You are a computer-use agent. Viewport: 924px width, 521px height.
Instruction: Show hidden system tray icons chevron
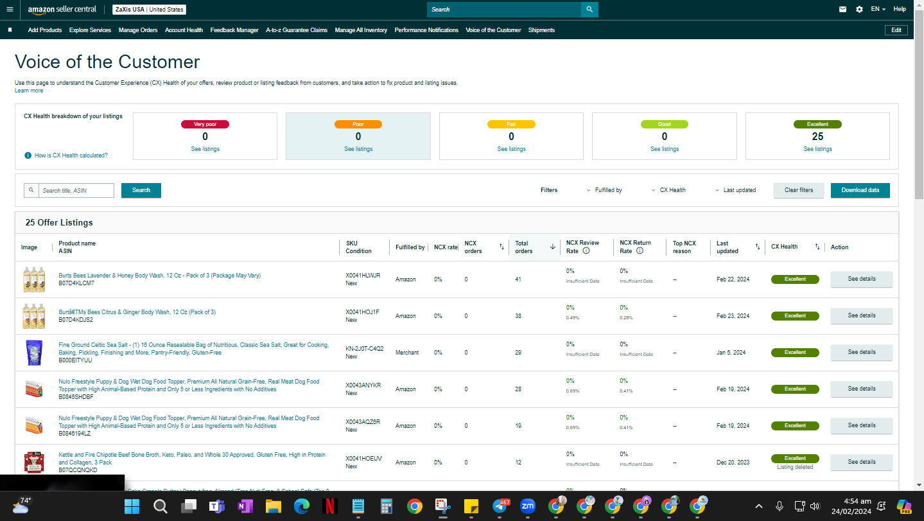[758, 506]
